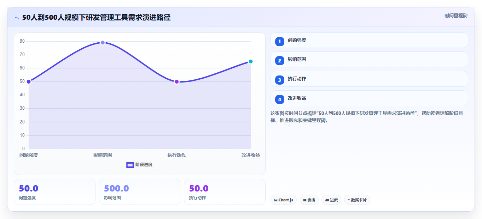Click the icon in the 表格 tag

305,200
